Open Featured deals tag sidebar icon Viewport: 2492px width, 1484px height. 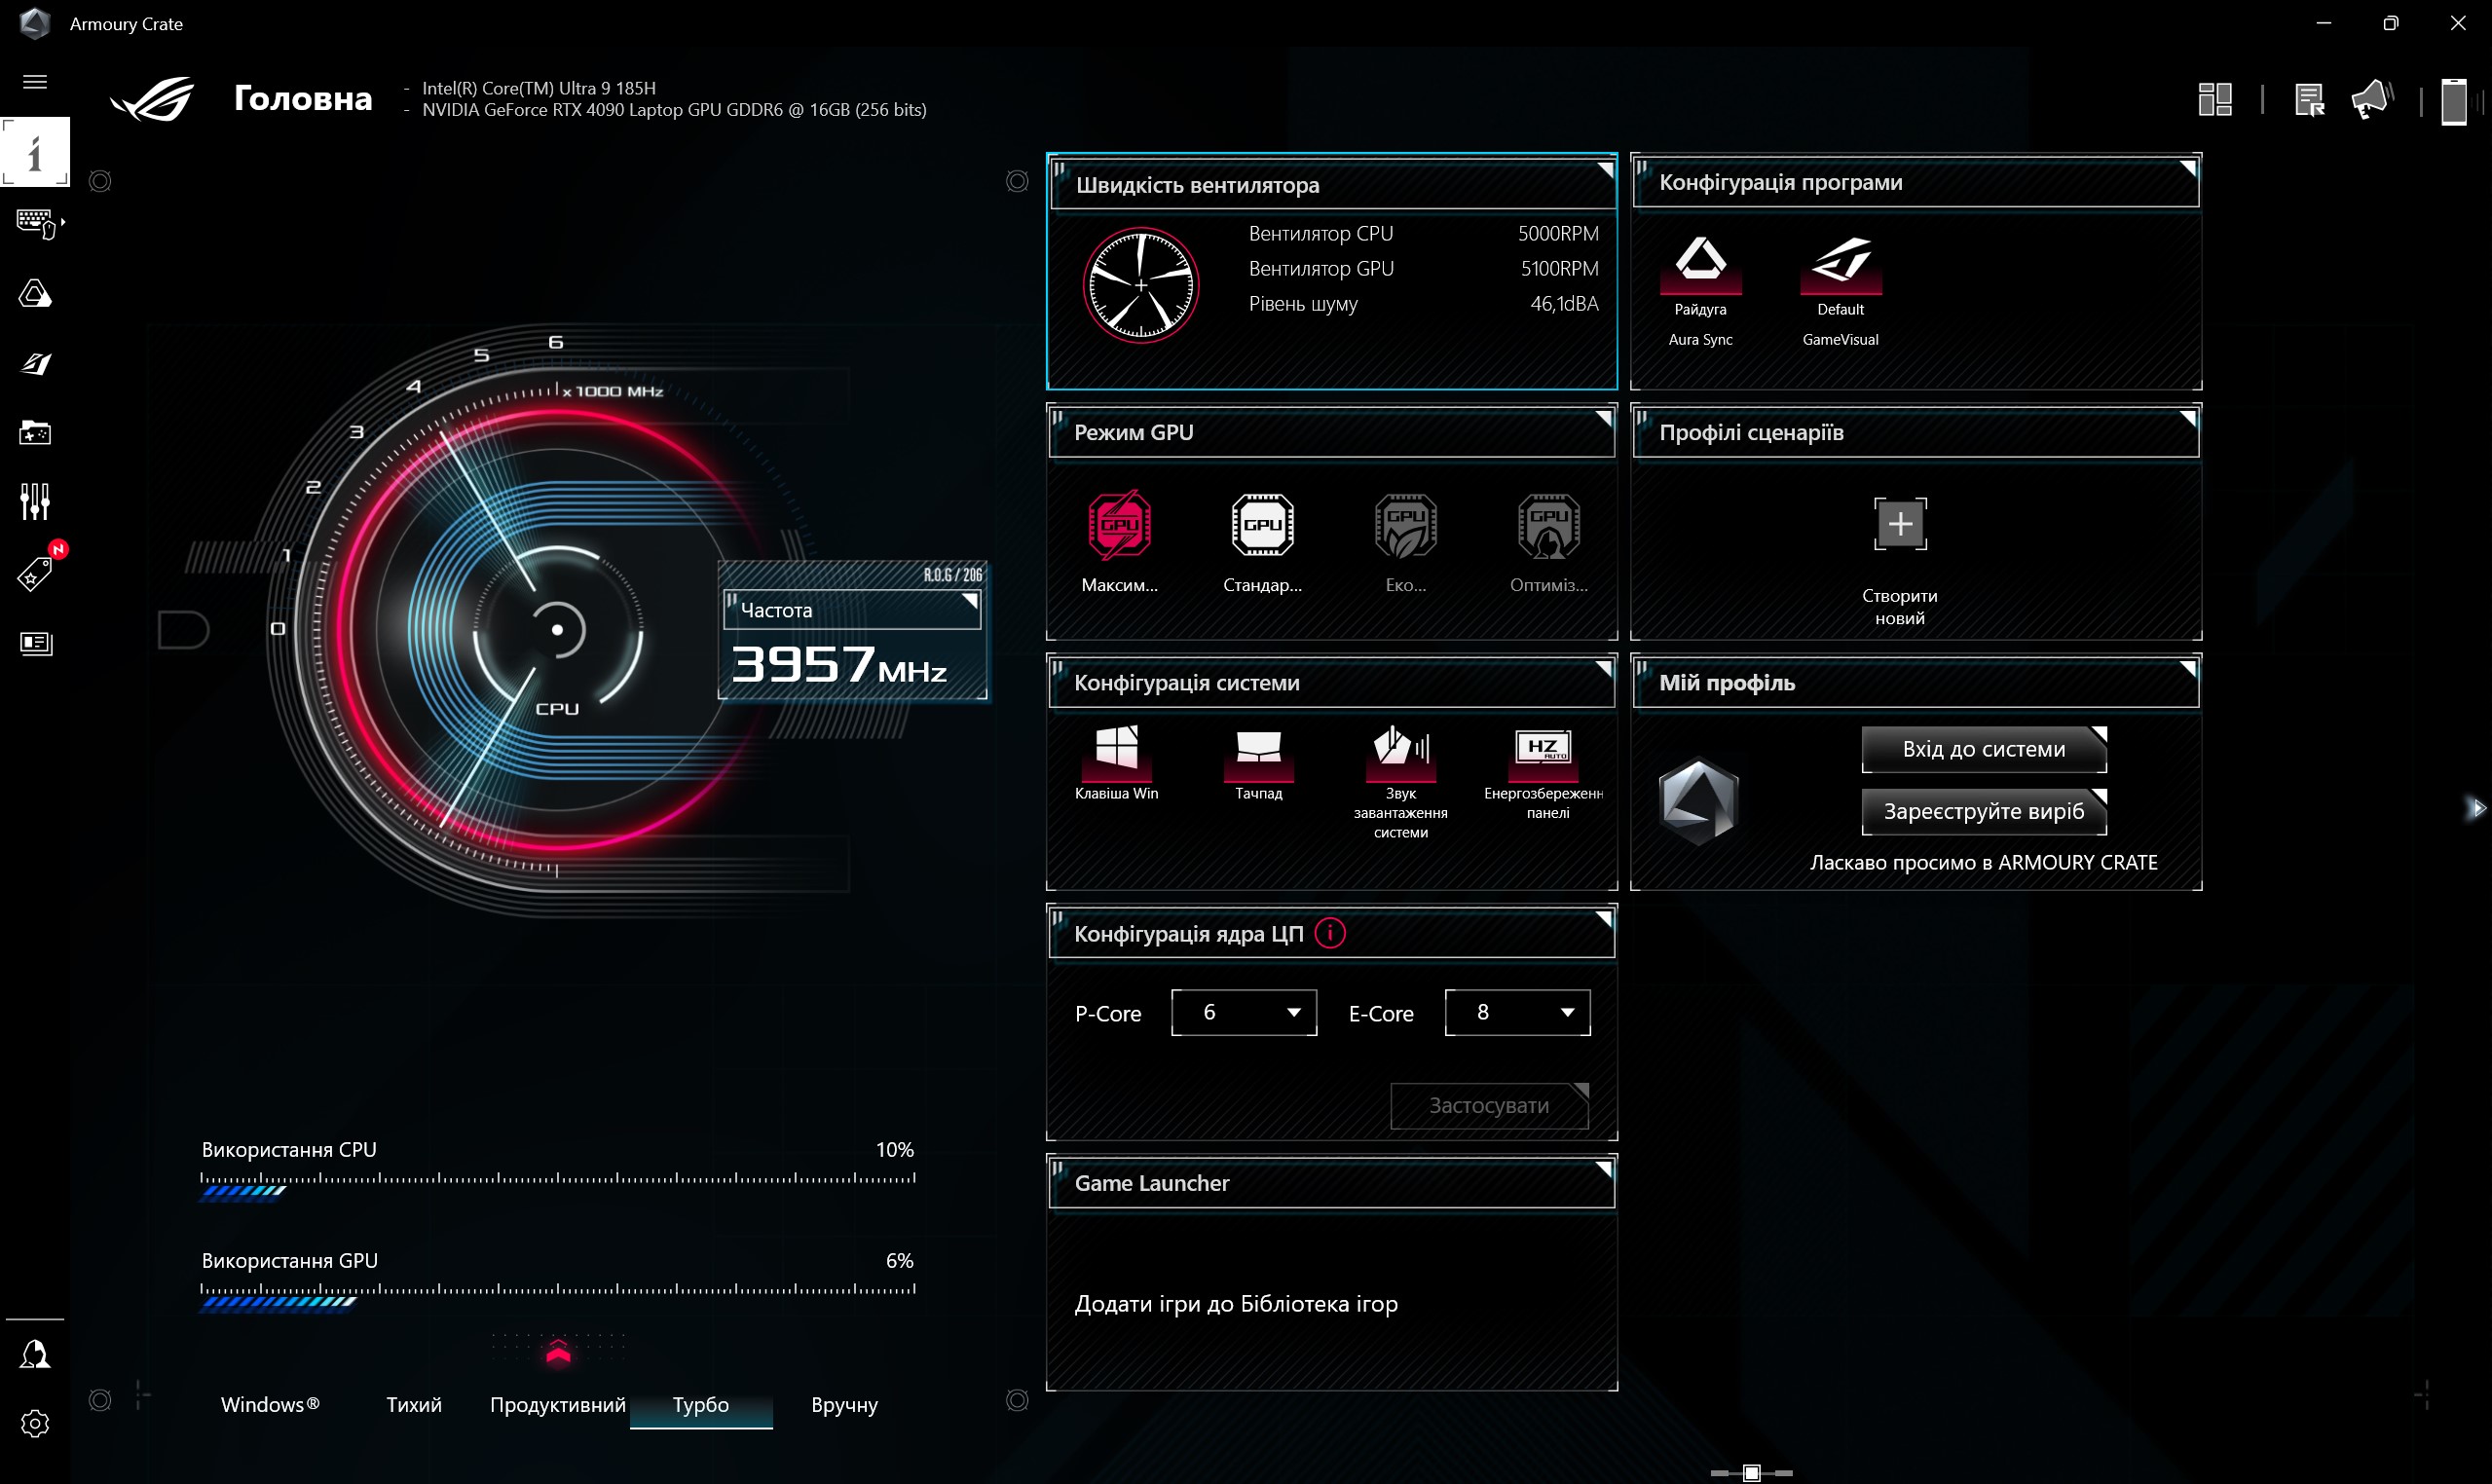pyautogui.click(x=35, y=573)
